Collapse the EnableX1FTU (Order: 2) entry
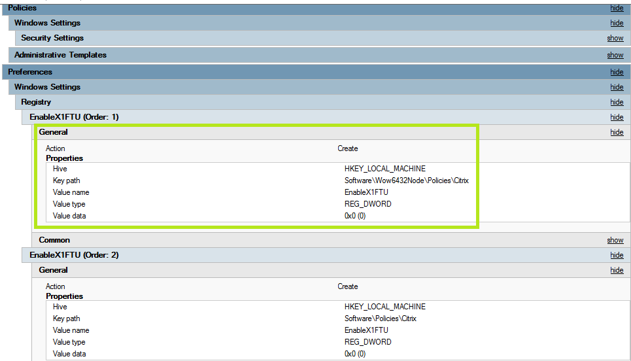 [x=616, y=255]
